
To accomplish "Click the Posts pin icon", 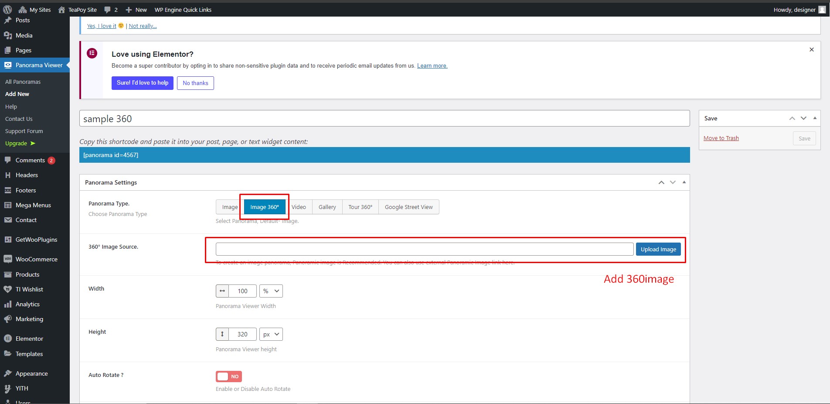I will (x=8, y=20).
